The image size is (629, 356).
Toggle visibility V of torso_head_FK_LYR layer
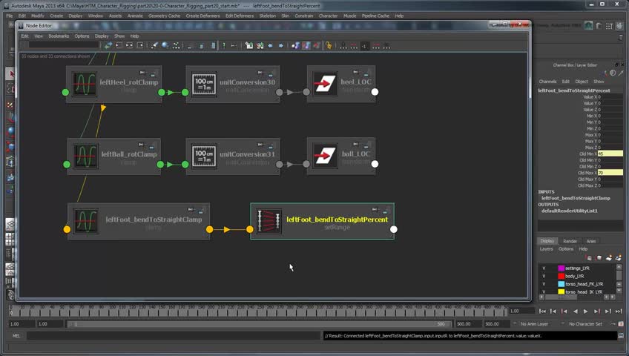pos(544,284)
